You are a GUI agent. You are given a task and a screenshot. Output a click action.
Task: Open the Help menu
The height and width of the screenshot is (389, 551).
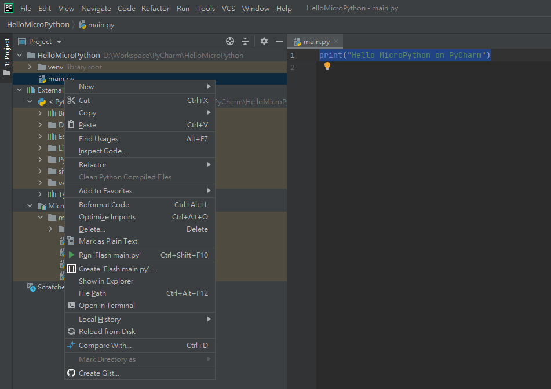284,9
